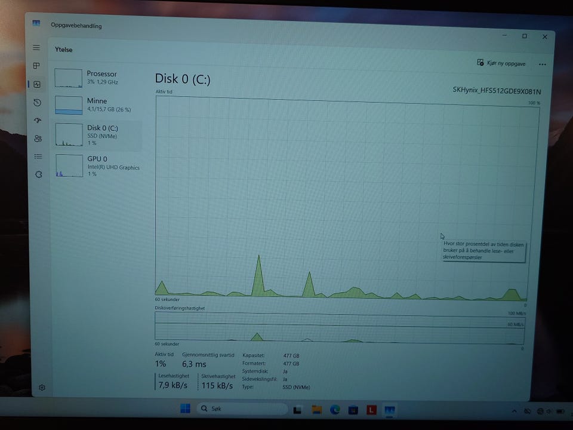Click the Task Manager taskbar icon
This screenshot has height=430, width=573.
coord(390,411)
